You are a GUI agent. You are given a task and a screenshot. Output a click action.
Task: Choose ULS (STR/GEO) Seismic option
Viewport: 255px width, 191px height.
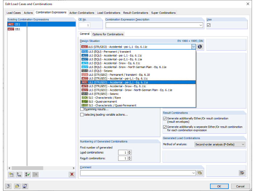pos(138,94)
